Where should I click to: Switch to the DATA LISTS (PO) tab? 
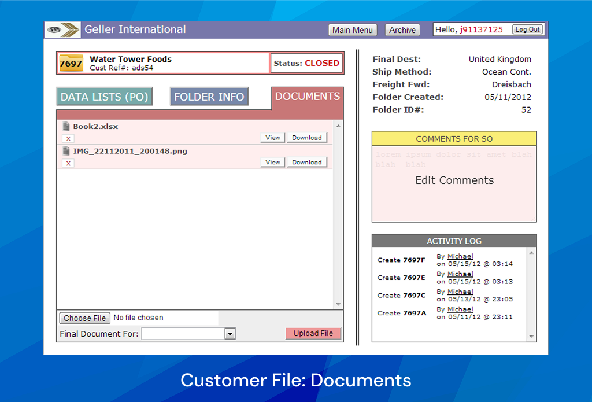(x=104, y=96)
